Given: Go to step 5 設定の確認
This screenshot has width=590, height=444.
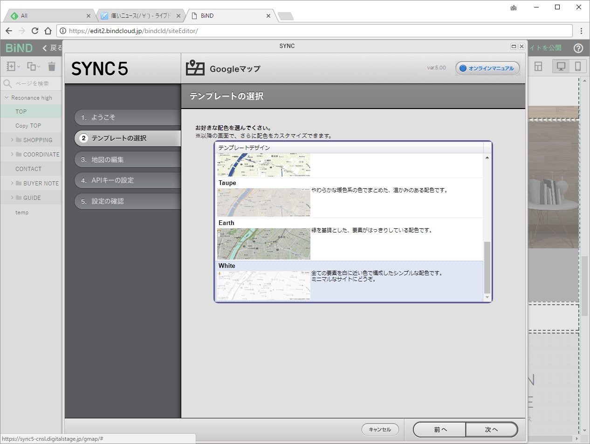Looking at the screenshot, I should pyautogui.click(x=127, y=201).
